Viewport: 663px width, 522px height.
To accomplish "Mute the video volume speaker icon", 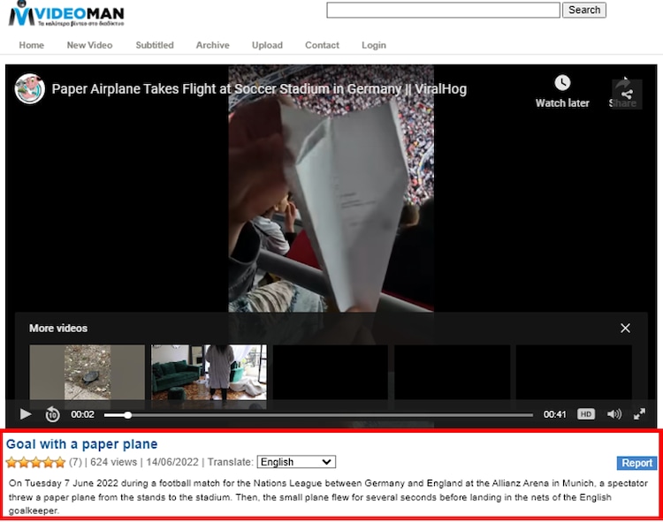I will 614,414.
